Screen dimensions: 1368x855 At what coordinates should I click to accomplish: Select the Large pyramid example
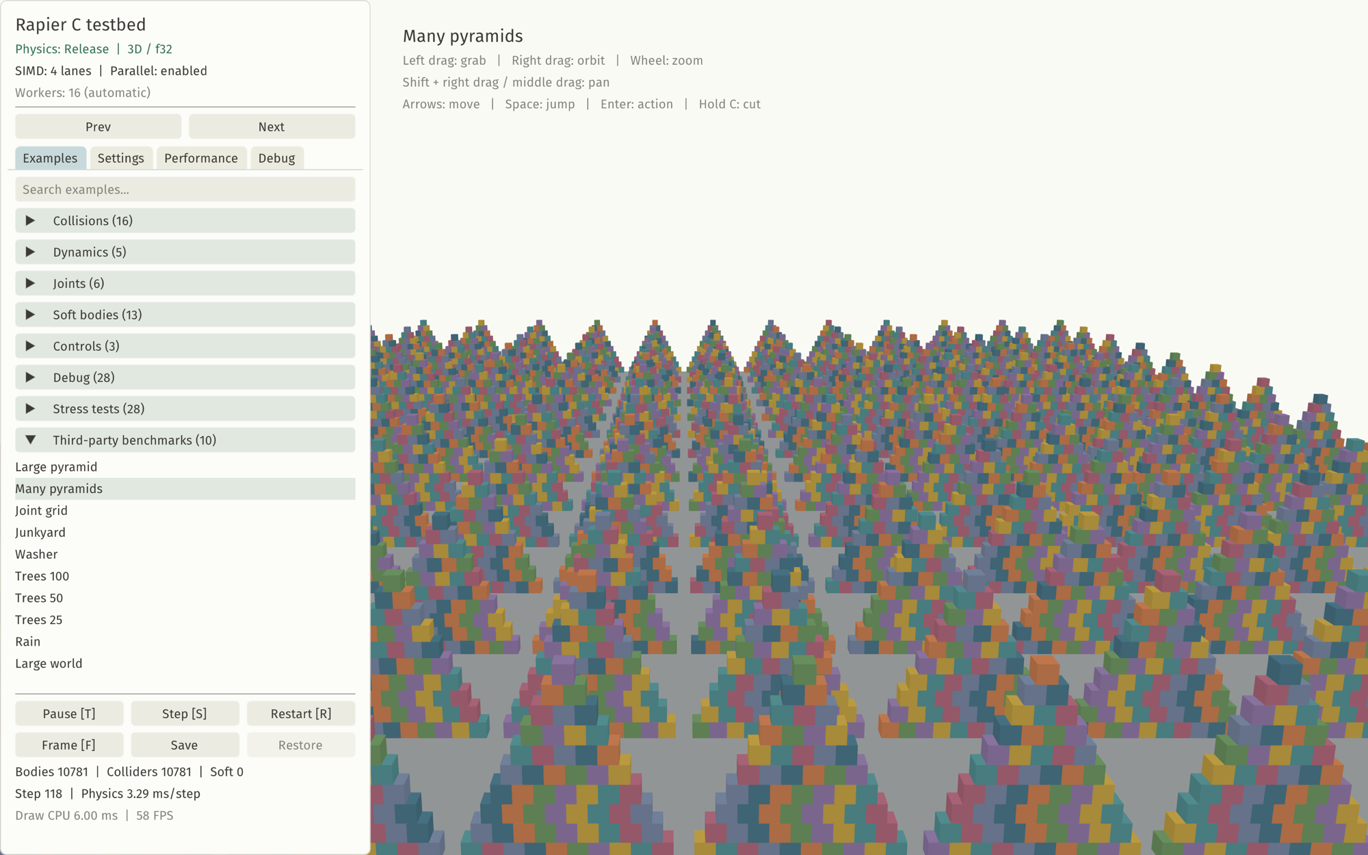[x=185, y=467]
